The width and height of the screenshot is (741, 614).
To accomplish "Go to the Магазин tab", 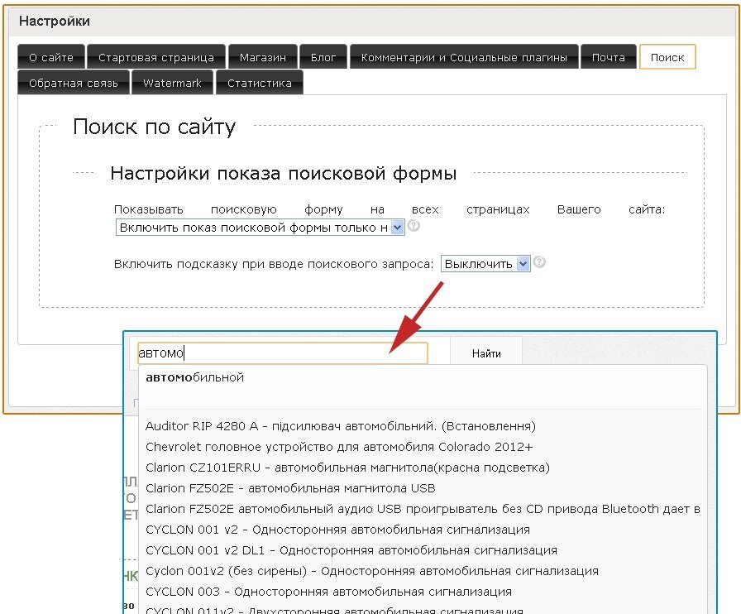I will [262, 57].
